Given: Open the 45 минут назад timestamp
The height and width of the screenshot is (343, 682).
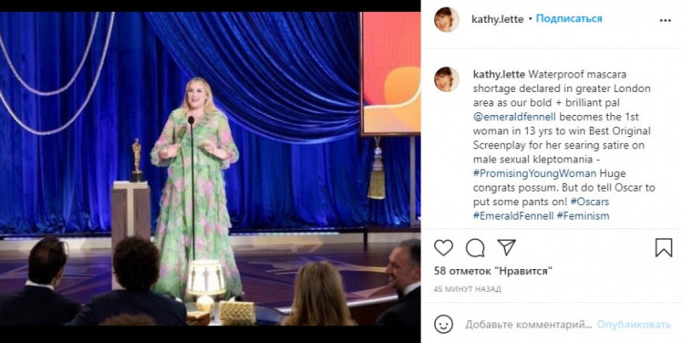Looking at the screenshot, I should click(x=468, y=289).
